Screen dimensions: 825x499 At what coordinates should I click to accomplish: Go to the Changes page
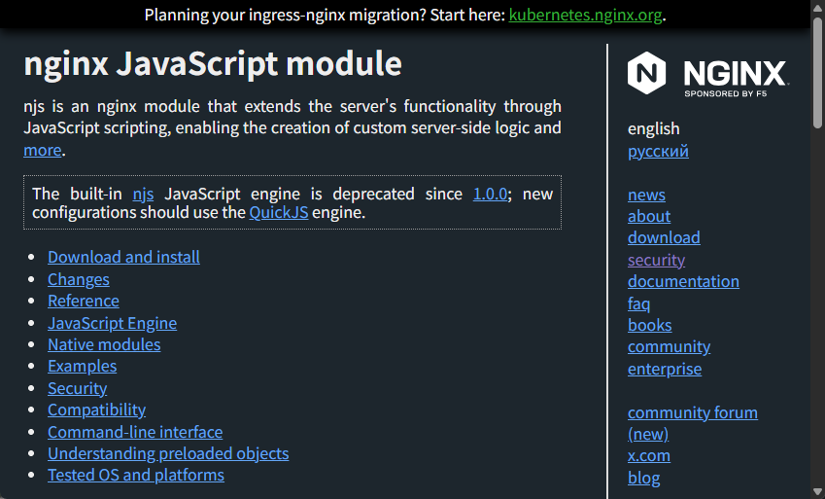79,279
